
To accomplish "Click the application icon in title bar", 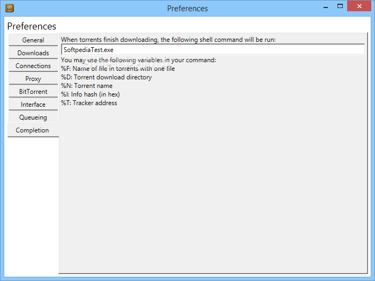I will 10,8.
